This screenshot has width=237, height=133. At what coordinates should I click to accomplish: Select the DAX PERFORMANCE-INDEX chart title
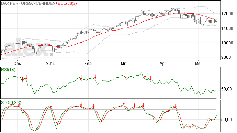28,3
